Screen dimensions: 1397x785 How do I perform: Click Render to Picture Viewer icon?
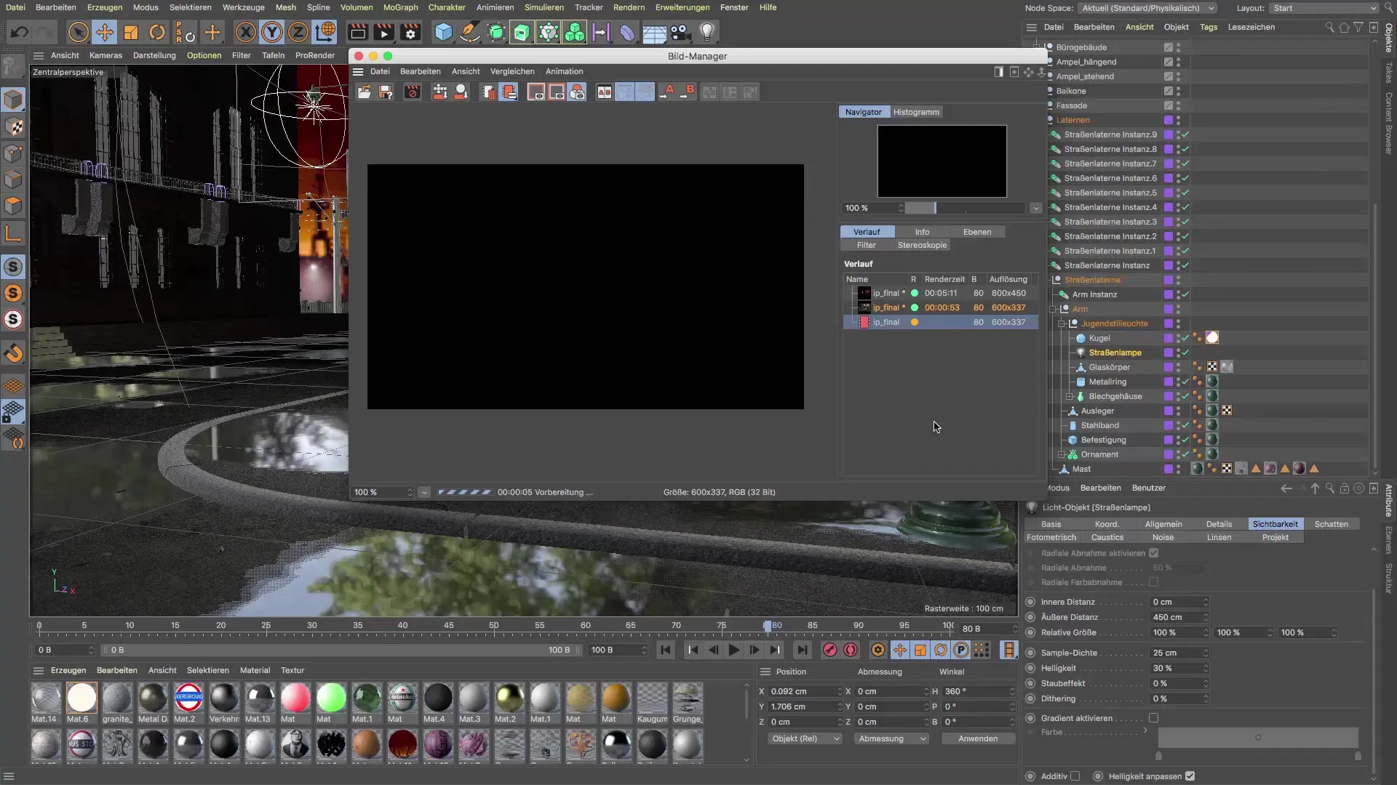(384, 32)
